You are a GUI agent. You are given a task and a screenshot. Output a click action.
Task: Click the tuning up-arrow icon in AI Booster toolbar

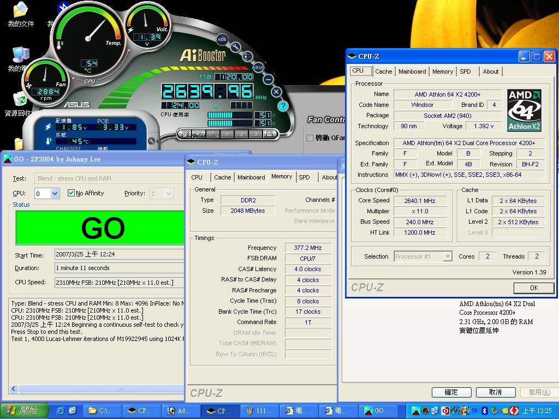click(x=198, y=134)
